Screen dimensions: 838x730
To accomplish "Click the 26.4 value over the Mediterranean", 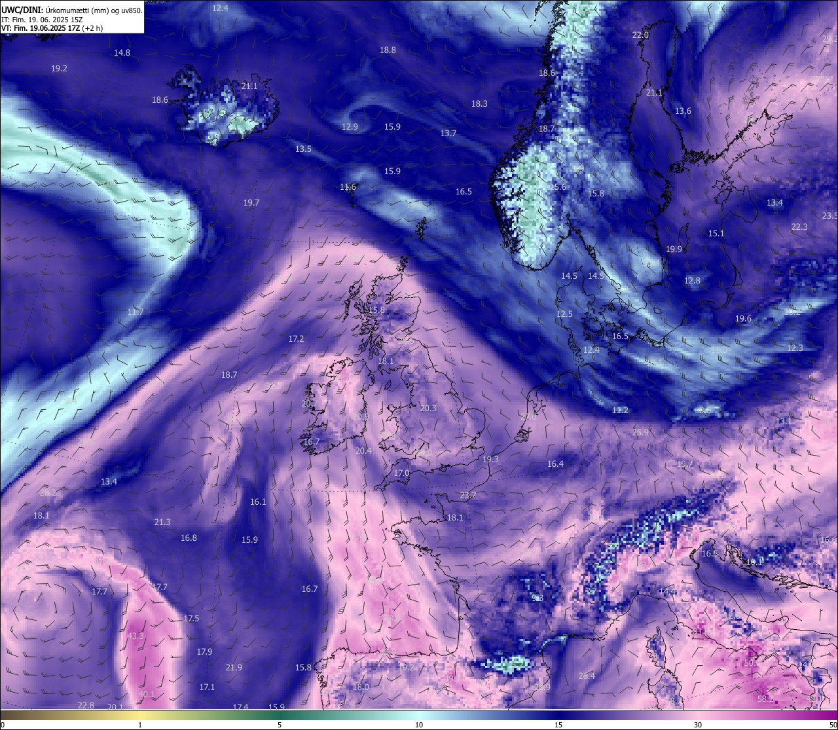I will [587, 676].
